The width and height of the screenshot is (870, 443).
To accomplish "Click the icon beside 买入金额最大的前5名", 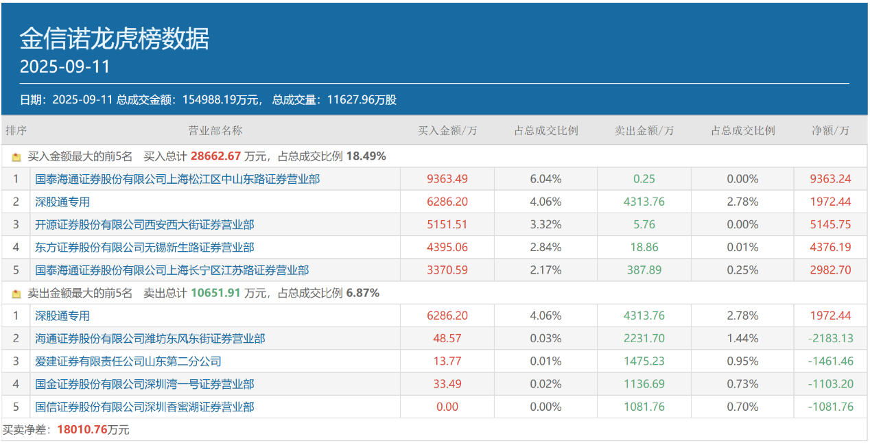I will (x=16, y=157).
